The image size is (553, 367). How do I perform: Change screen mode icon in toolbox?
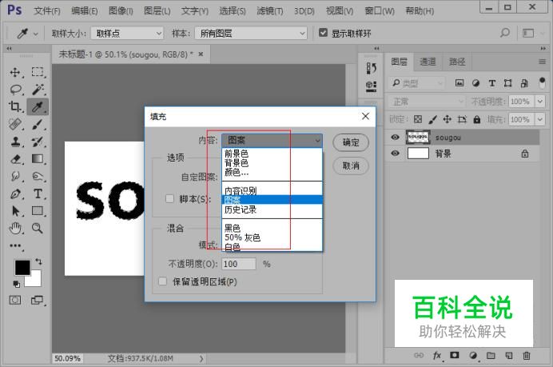click(x=37, y=301)
